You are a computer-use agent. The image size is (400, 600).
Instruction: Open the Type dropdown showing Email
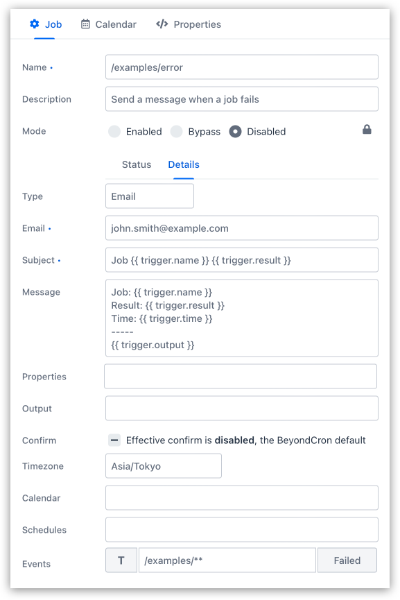[x=150, y=196]
